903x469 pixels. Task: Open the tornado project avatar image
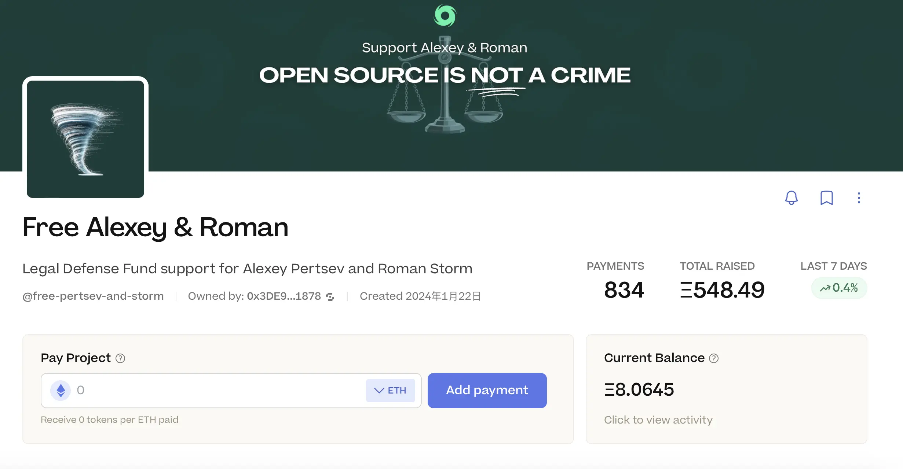click(85, 139)
